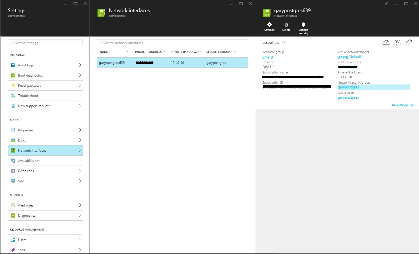Select Availability set
This screenshot has width=419, height=254.
pyautogui.click(x=45, y=161)
